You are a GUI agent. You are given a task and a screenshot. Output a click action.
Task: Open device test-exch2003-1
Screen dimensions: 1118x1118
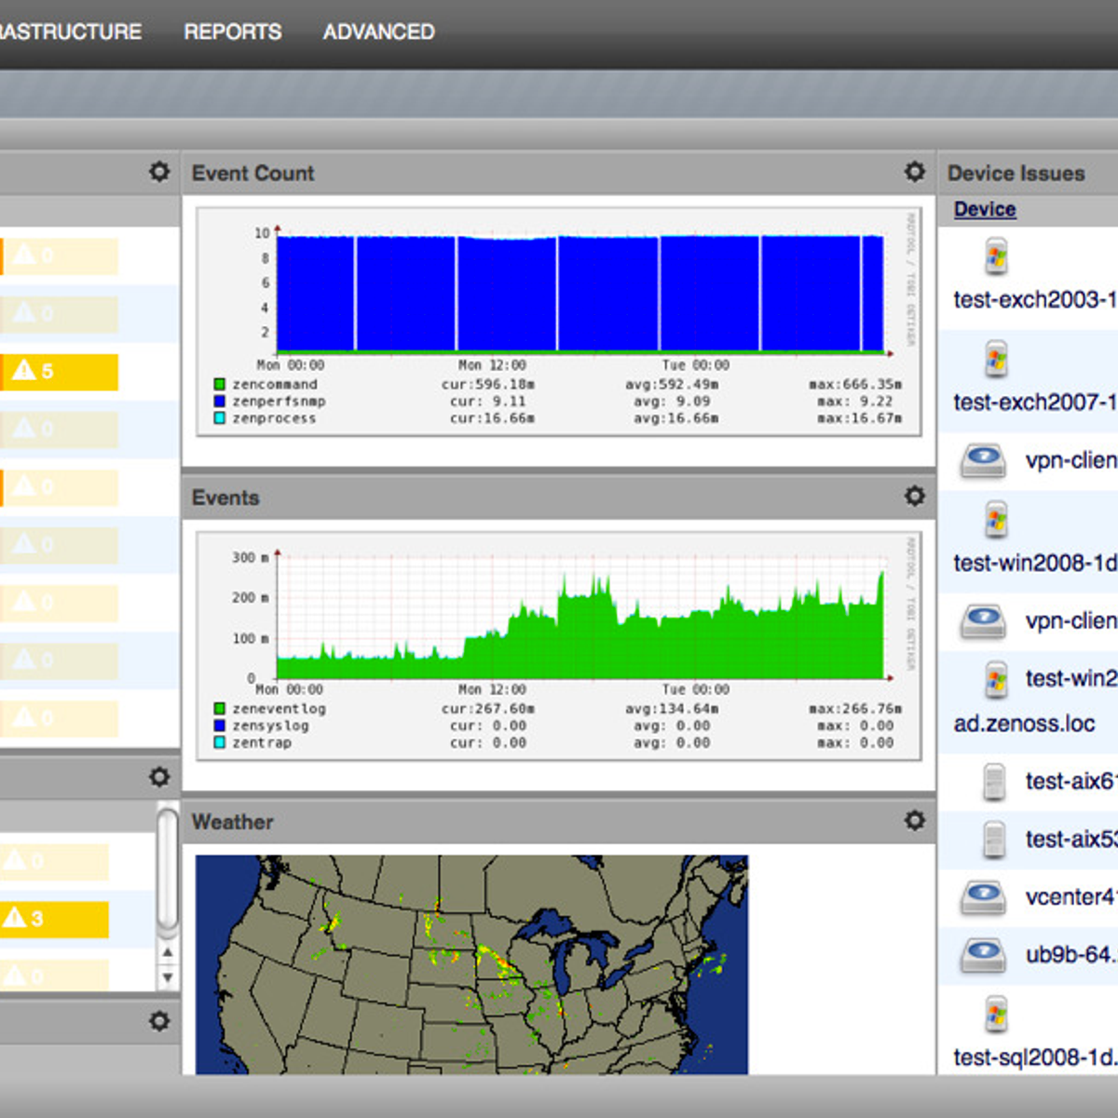(x=1034, y=299)
